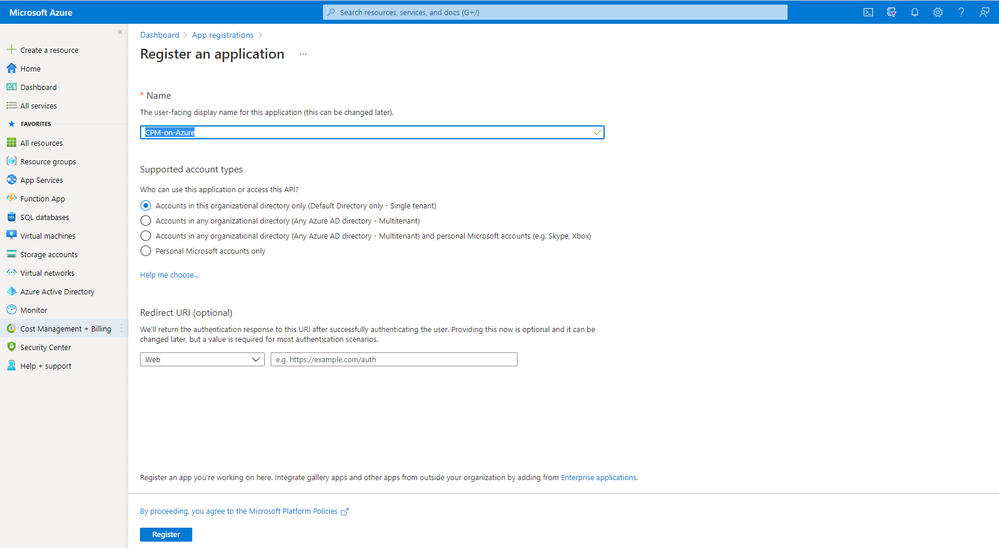Open the notifications bell
The image size is (999, 548).
point(915,12)
